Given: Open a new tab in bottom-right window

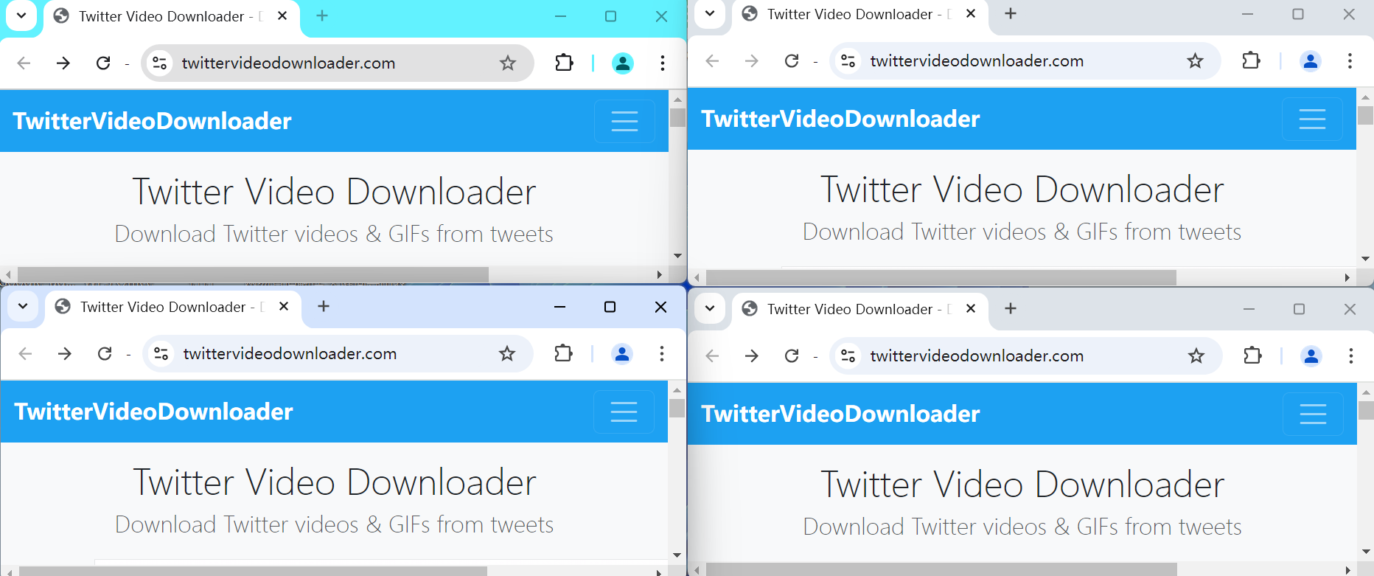Looking at the screenshot, I should (x=1011, y=308).
